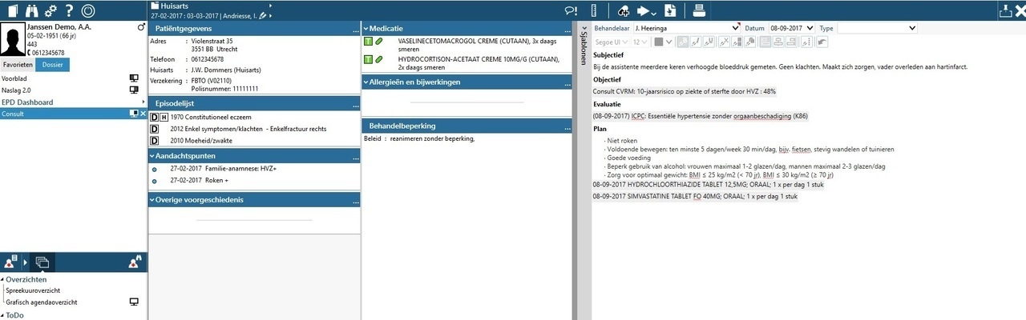Click the speech bubble alert icon
Screen dimensions: 1026x320
[x=571, y=10]
